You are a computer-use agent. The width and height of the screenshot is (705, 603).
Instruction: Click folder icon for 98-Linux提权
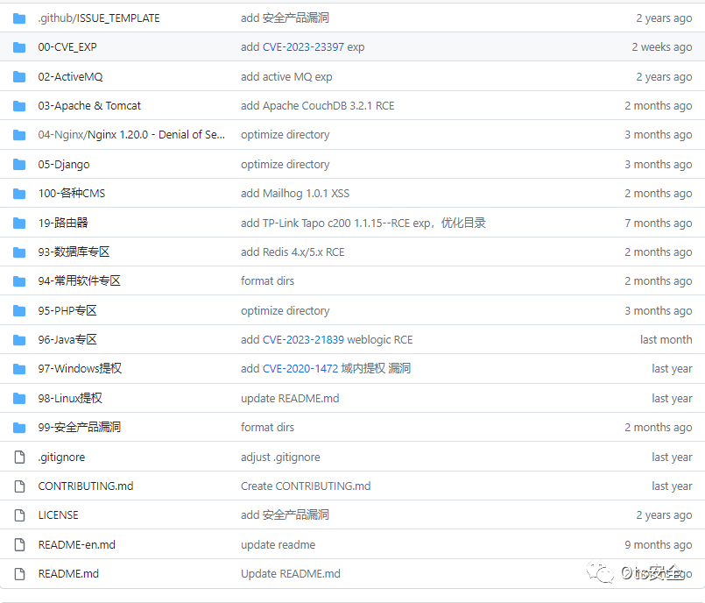(x=19, y=399)
